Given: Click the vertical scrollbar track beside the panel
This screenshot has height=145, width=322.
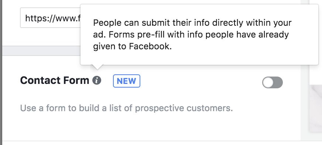Looking at the screenshot, I should pyautogui.click(x=305, y=72).
